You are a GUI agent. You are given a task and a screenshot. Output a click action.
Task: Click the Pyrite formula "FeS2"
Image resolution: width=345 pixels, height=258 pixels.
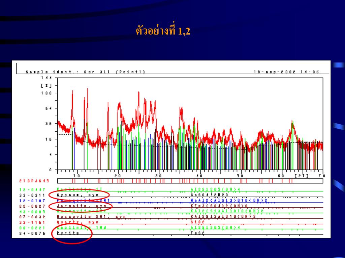pos(197,233)
